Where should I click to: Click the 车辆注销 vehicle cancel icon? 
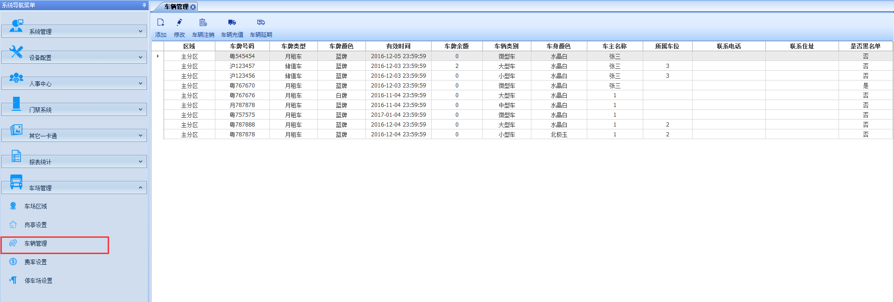[203, 23]
